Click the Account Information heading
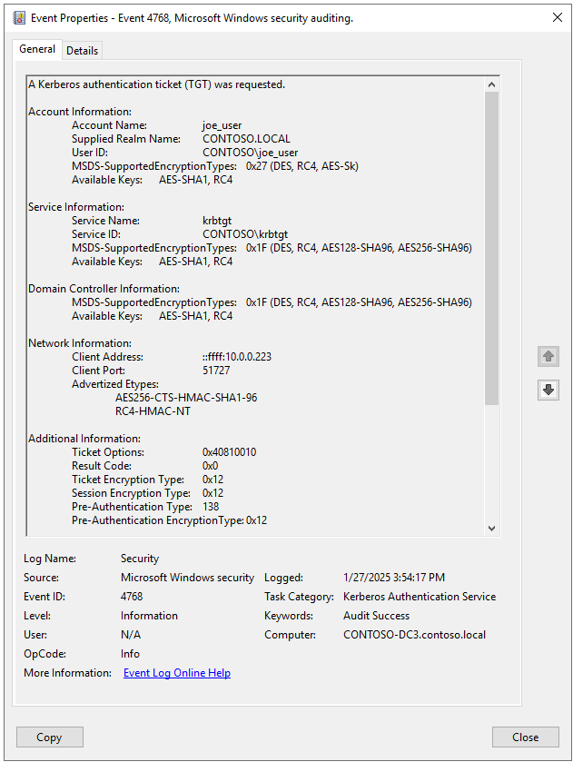This screenshot has height=762, width=573. pyautogui.click(x=80, y=112)
